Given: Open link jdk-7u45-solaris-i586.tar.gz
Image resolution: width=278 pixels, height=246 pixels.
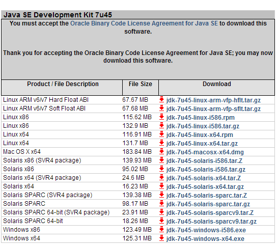Looking at the screenshot, I should (206, 170).
